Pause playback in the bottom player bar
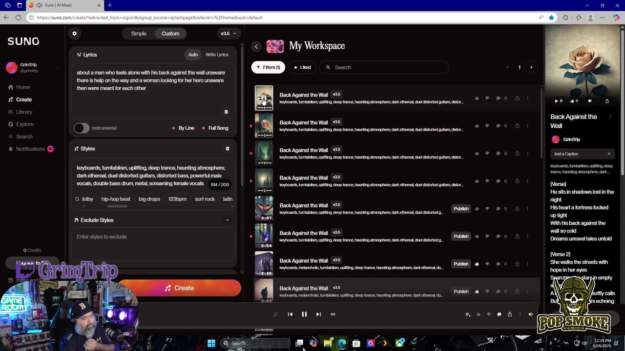This screenshot has height=351, width=625. click(304, 314)
